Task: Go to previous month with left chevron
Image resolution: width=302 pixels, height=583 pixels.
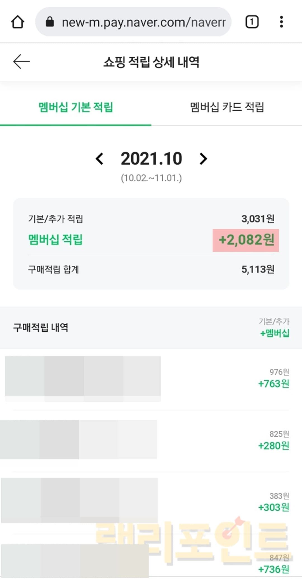Action: pyautogui.click(x=100, y=159)
